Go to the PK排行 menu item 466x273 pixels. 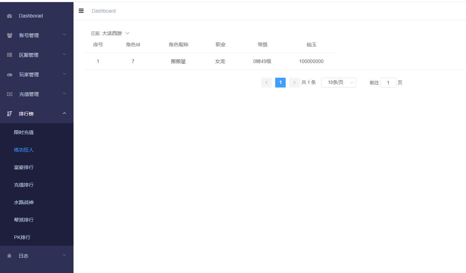pyautogui.click(x=22, y=237)
